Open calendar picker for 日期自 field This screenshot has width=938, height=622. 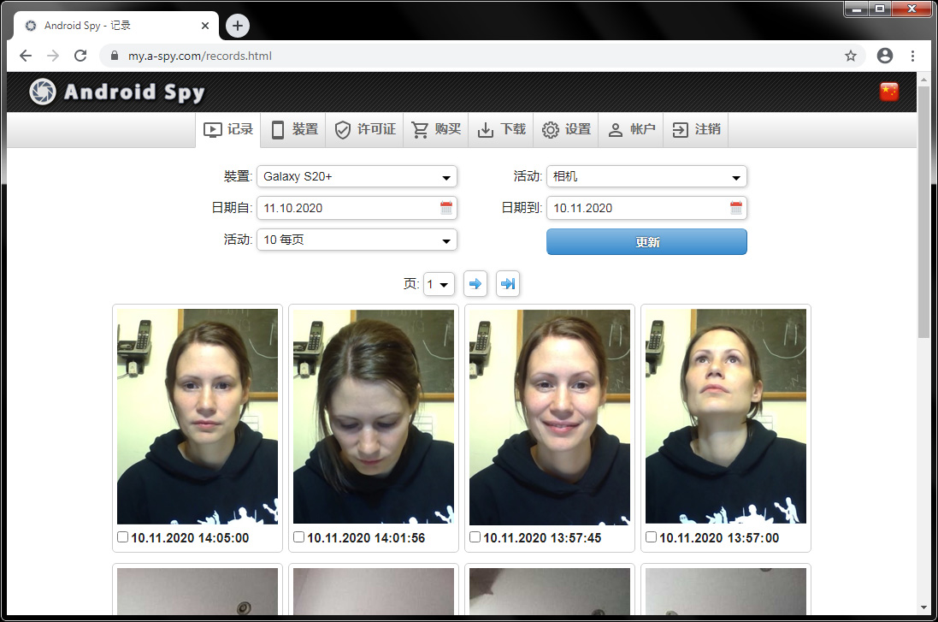(446, 208)
